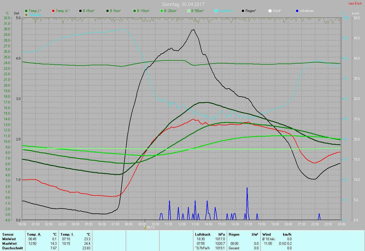
Task: Click the '14.3' maximum outside temperature value
Action: click(54, 244)
